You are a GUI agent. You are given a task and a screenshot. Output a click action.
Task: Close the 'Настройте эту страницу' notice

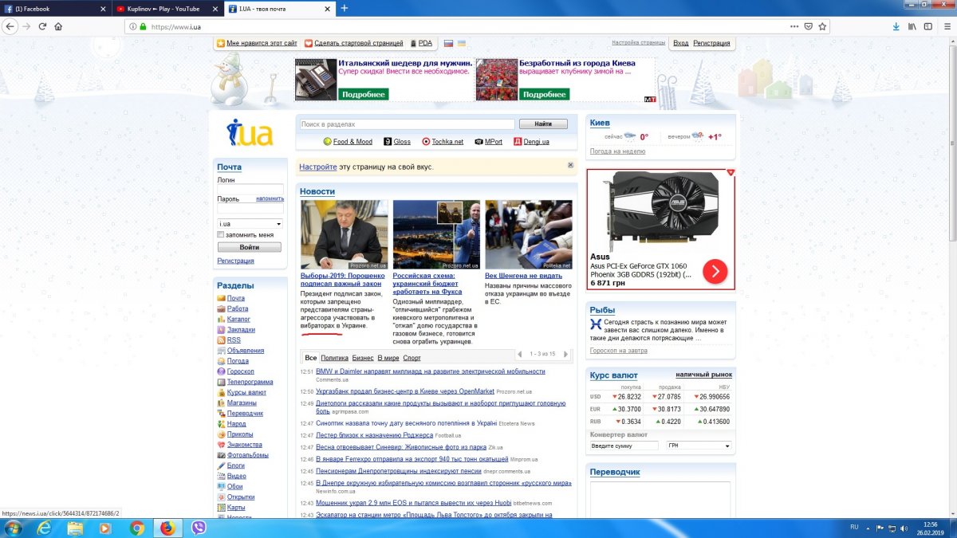coord(570,165)
